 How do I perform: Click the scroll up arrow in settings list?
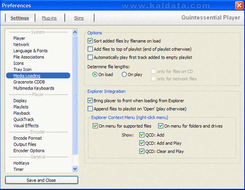point(75,32)
